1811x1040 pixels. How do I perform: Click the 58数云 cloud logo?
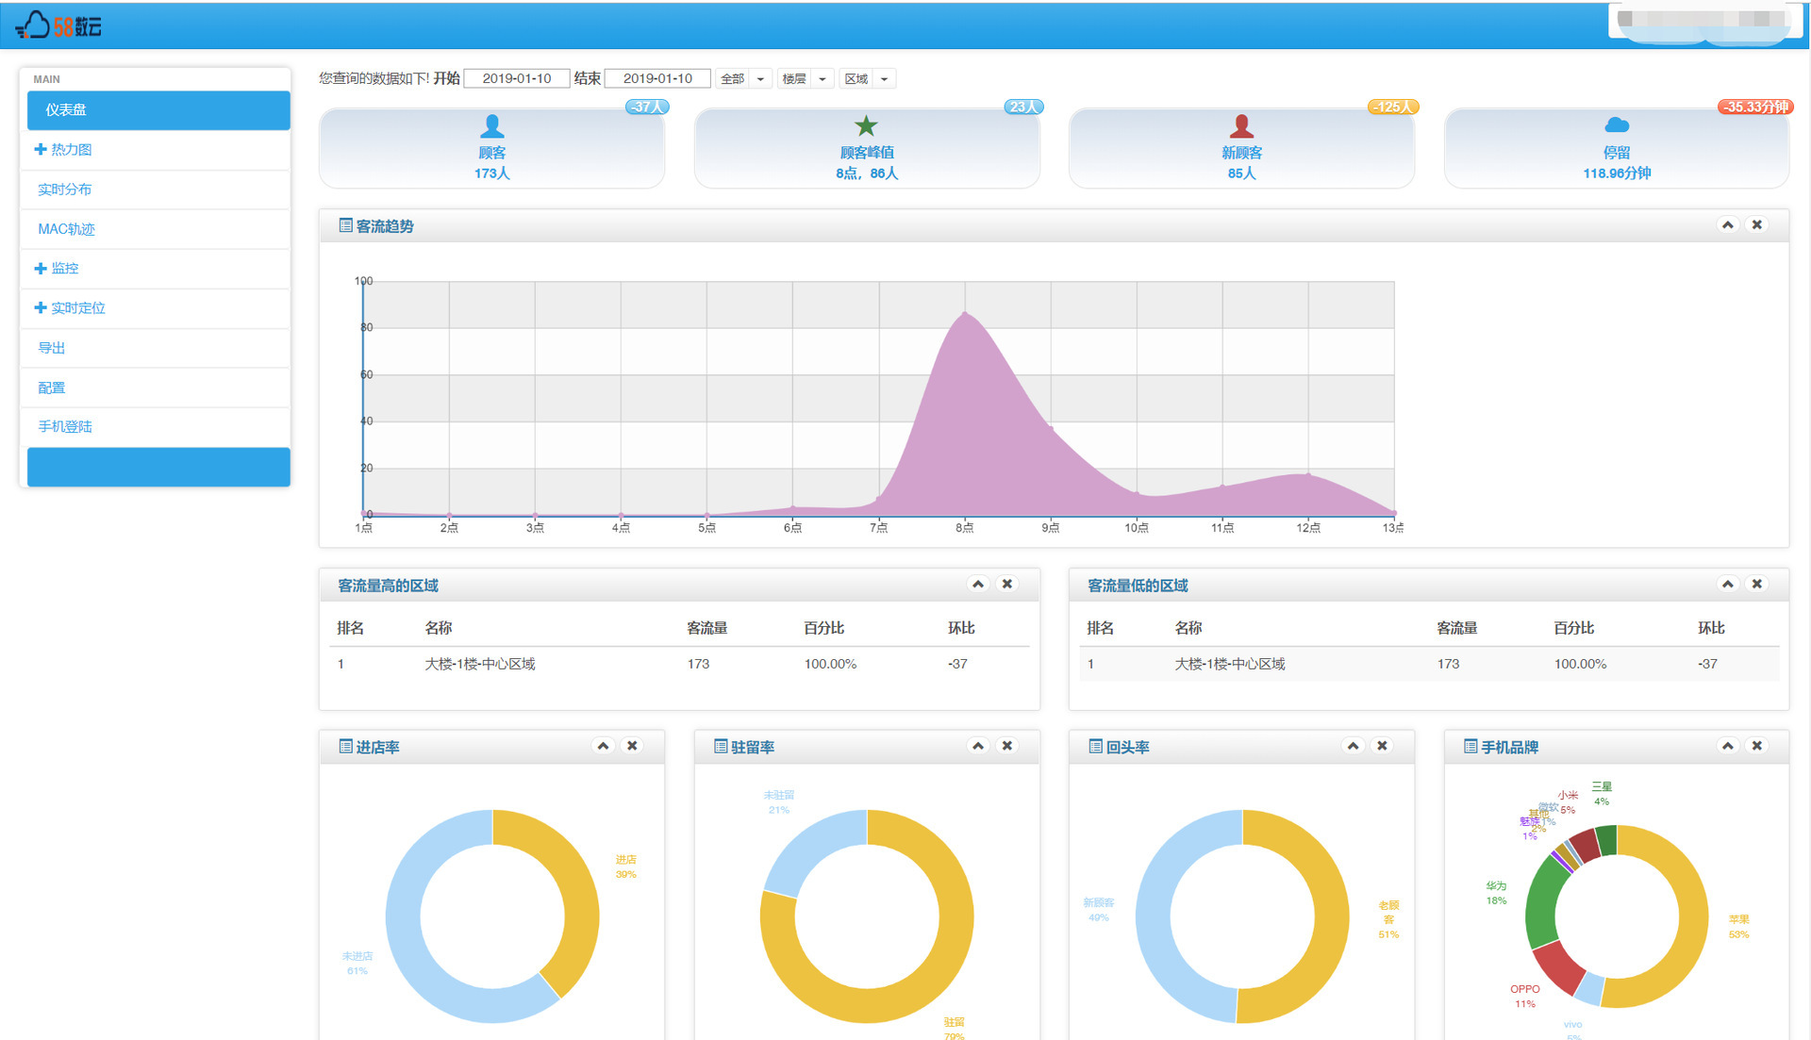(x=58, y=25)
